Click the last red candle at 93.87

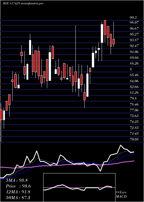113,42
